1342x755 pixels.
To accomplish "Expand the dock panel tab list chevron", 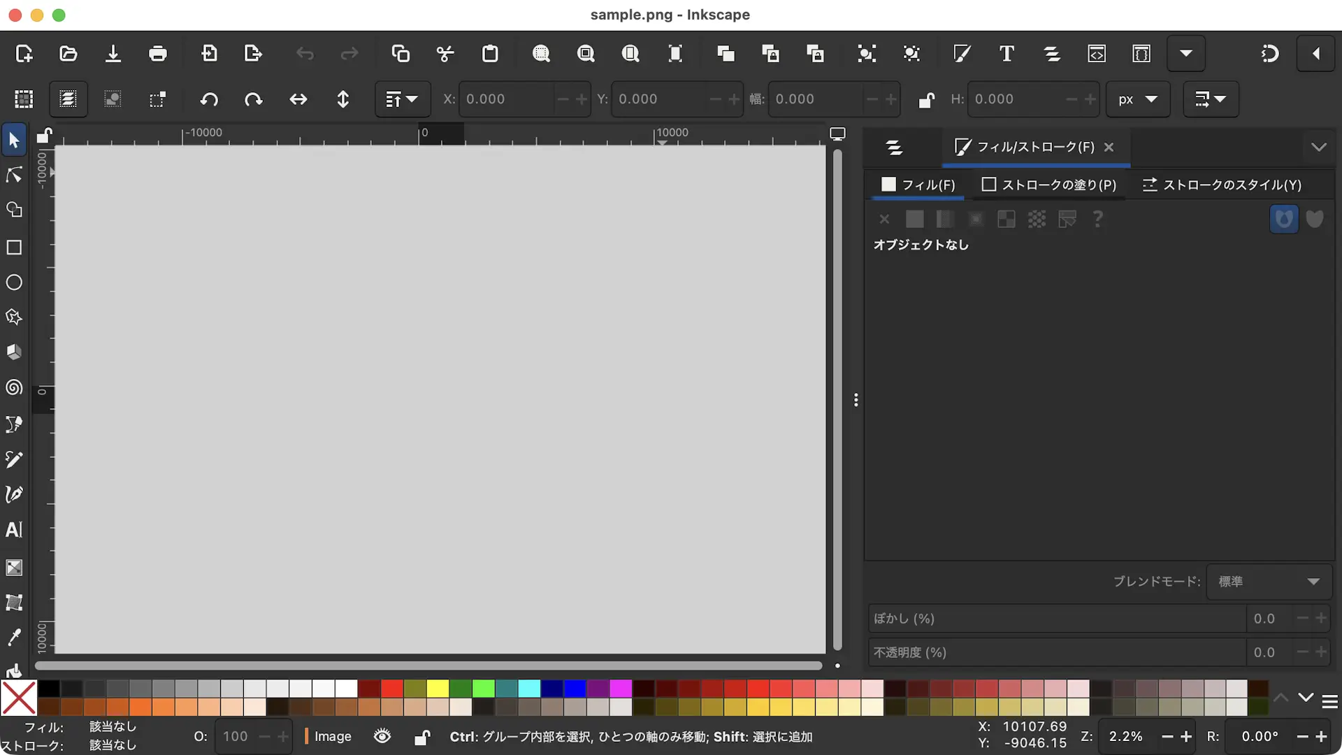I will point(1319,147).
